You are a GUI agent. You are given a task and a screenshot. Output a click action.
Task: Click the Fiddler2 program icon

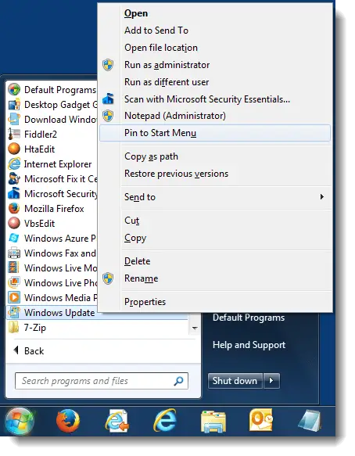(14, 134)
